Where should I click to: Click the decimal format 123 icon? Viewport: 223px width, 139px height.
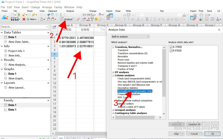[92, 19]
